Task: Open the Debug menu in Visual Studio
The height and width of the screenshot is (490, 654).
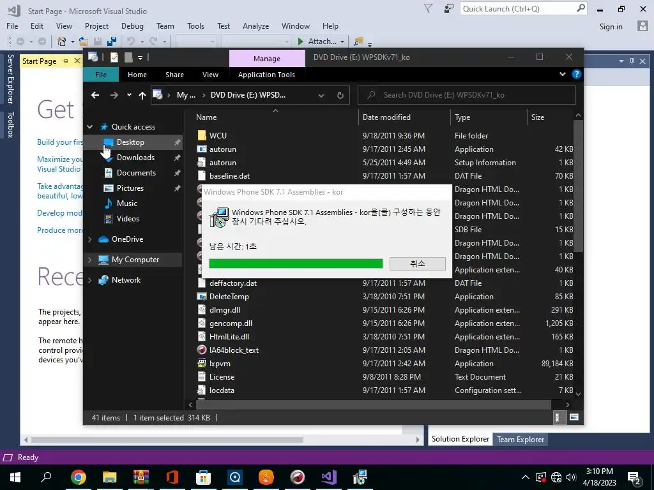Action: click(132, 26)
